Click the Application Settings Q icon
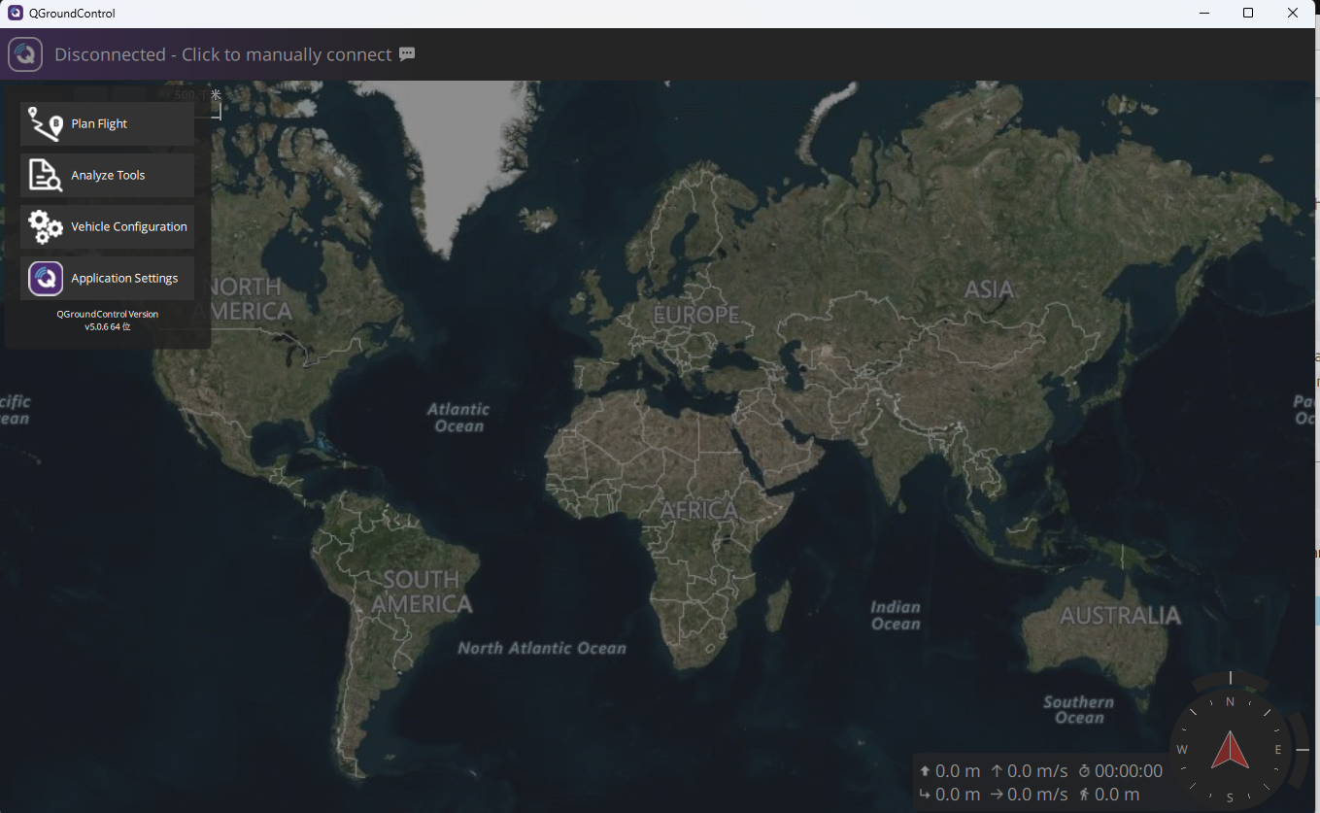Viewport: 1320px width, 813px height. pyautogui.click(x=46, y=279)
